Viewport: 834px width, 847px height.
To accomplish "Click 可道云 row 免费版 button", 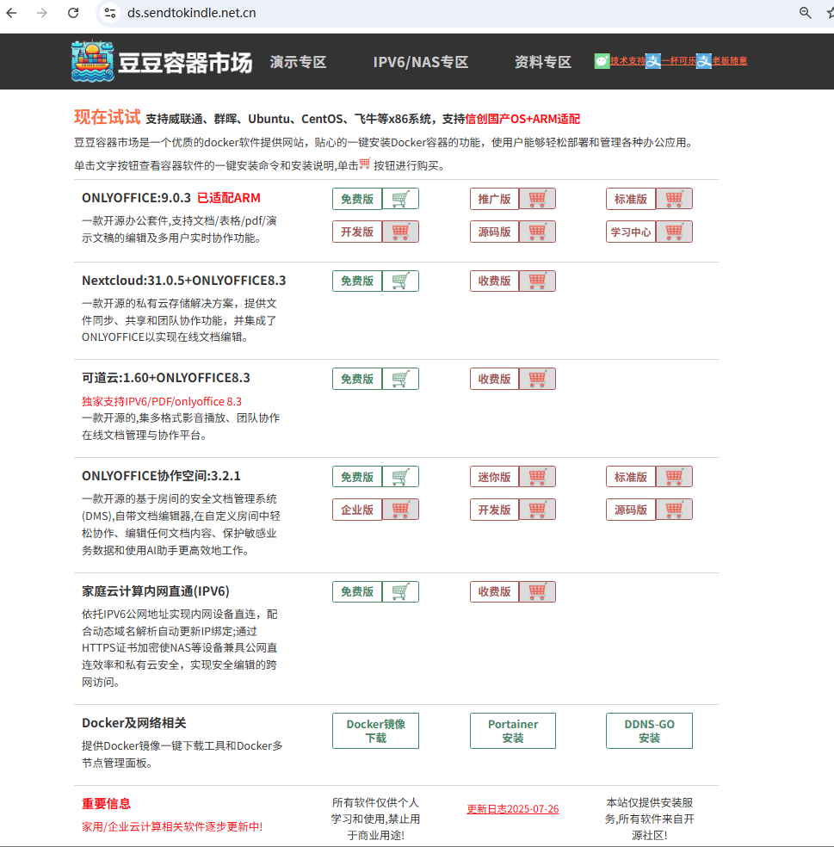I will (x=357, y=379).
